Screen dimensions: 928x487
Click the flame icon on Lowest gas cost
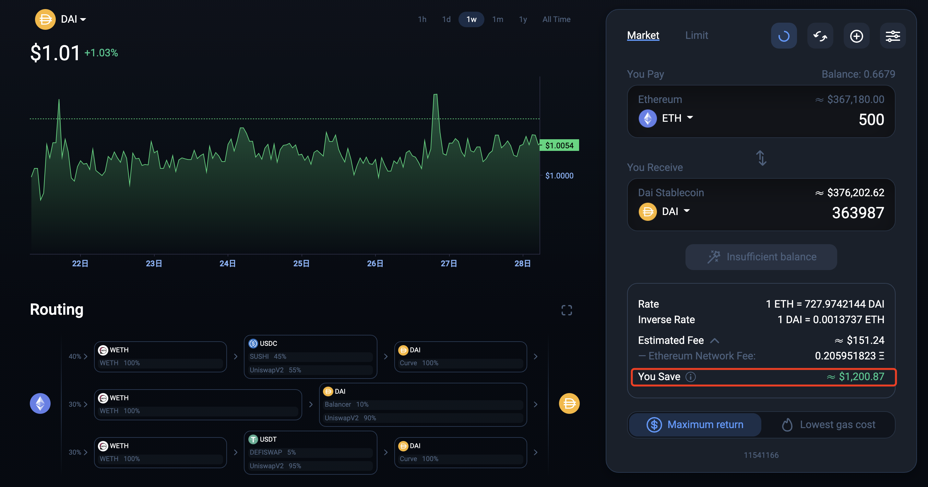pyautogui.click(x=787, y=425)
